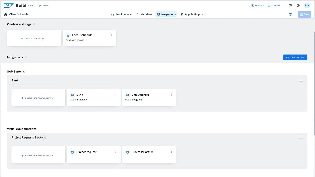The image size is (315, 177).
Task: Open Bank entity card three-dot menu
Action: tap(116, 94)
